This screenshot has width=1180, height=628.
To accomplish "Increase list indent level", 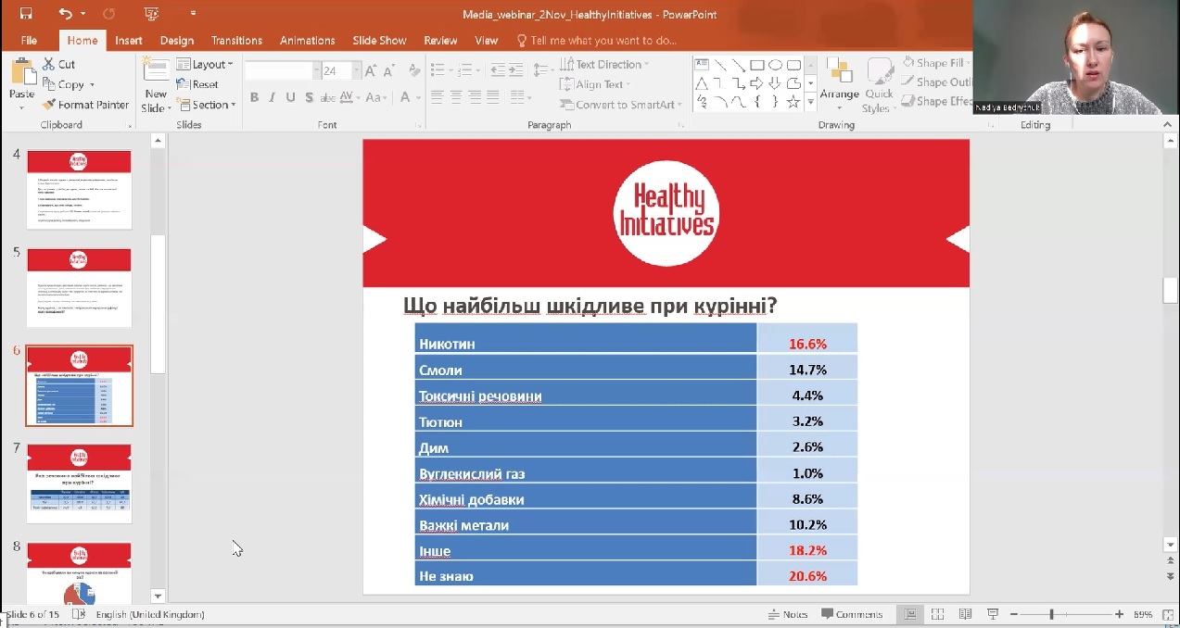I will coord(514,70).
